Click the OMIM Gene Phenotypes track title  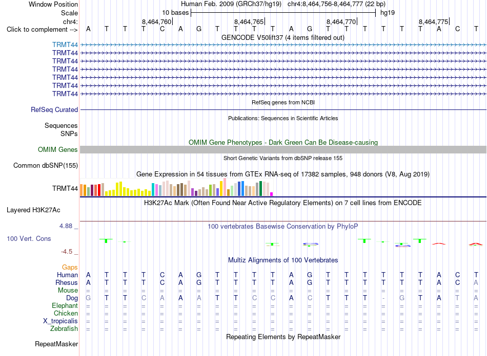pyautogui.click(x=283, y=143)
